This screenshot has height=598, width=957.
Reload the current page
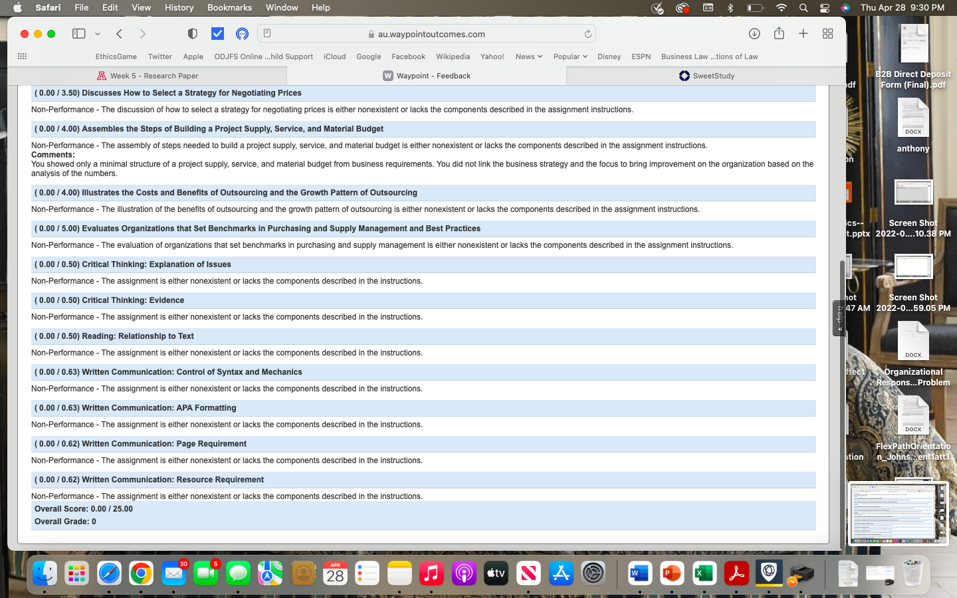[587, 34]
